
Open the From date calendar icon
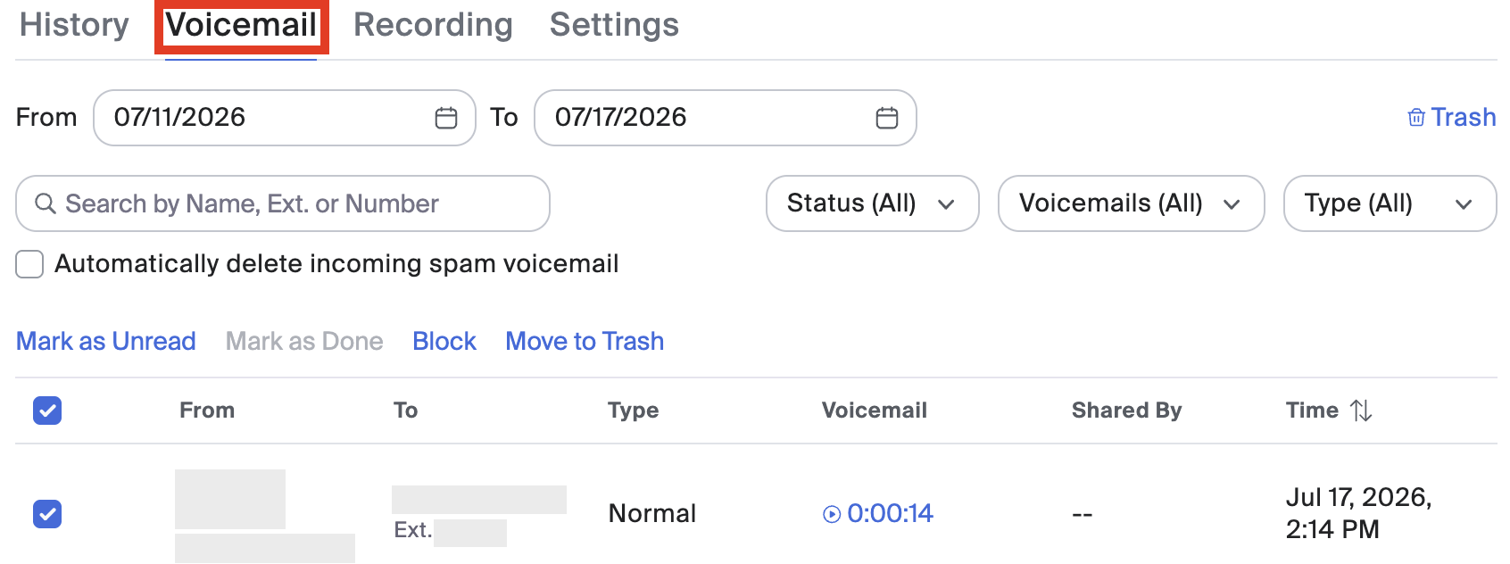(x=446, y=118)
